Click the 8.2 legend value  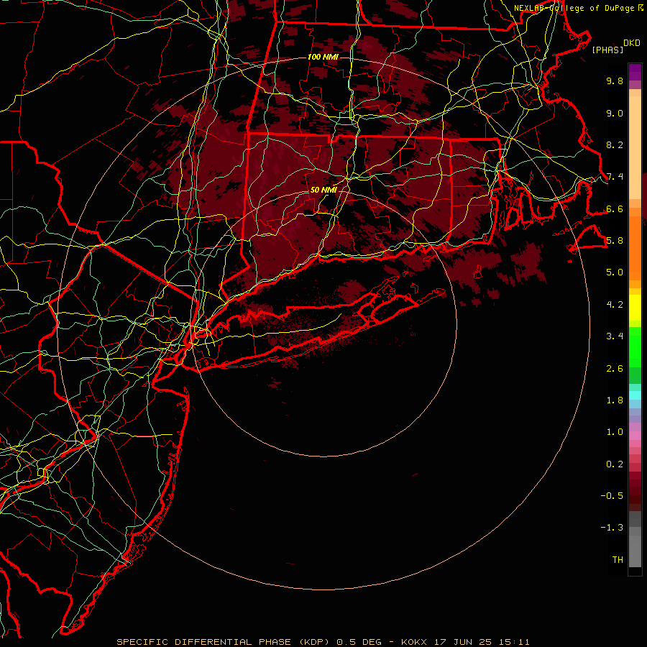[x=615, y=144]
